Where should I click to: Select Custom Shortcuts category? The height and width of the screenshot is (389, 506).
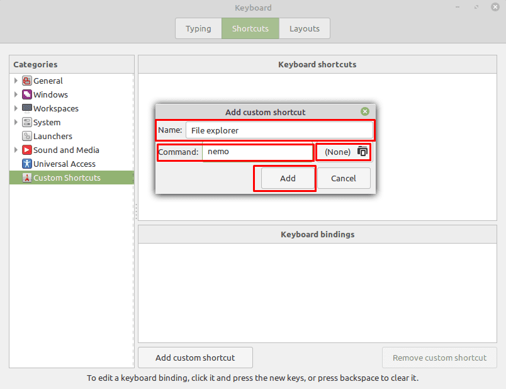[x=71, y=178]
